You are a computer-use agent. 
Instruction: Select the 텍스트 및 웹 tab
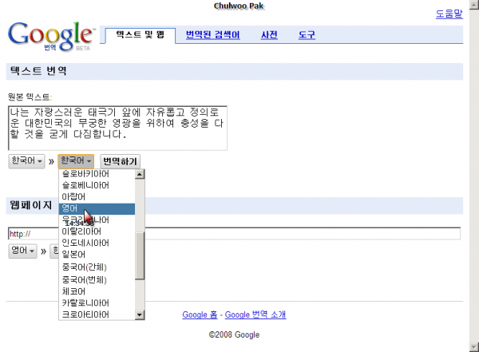141,34
